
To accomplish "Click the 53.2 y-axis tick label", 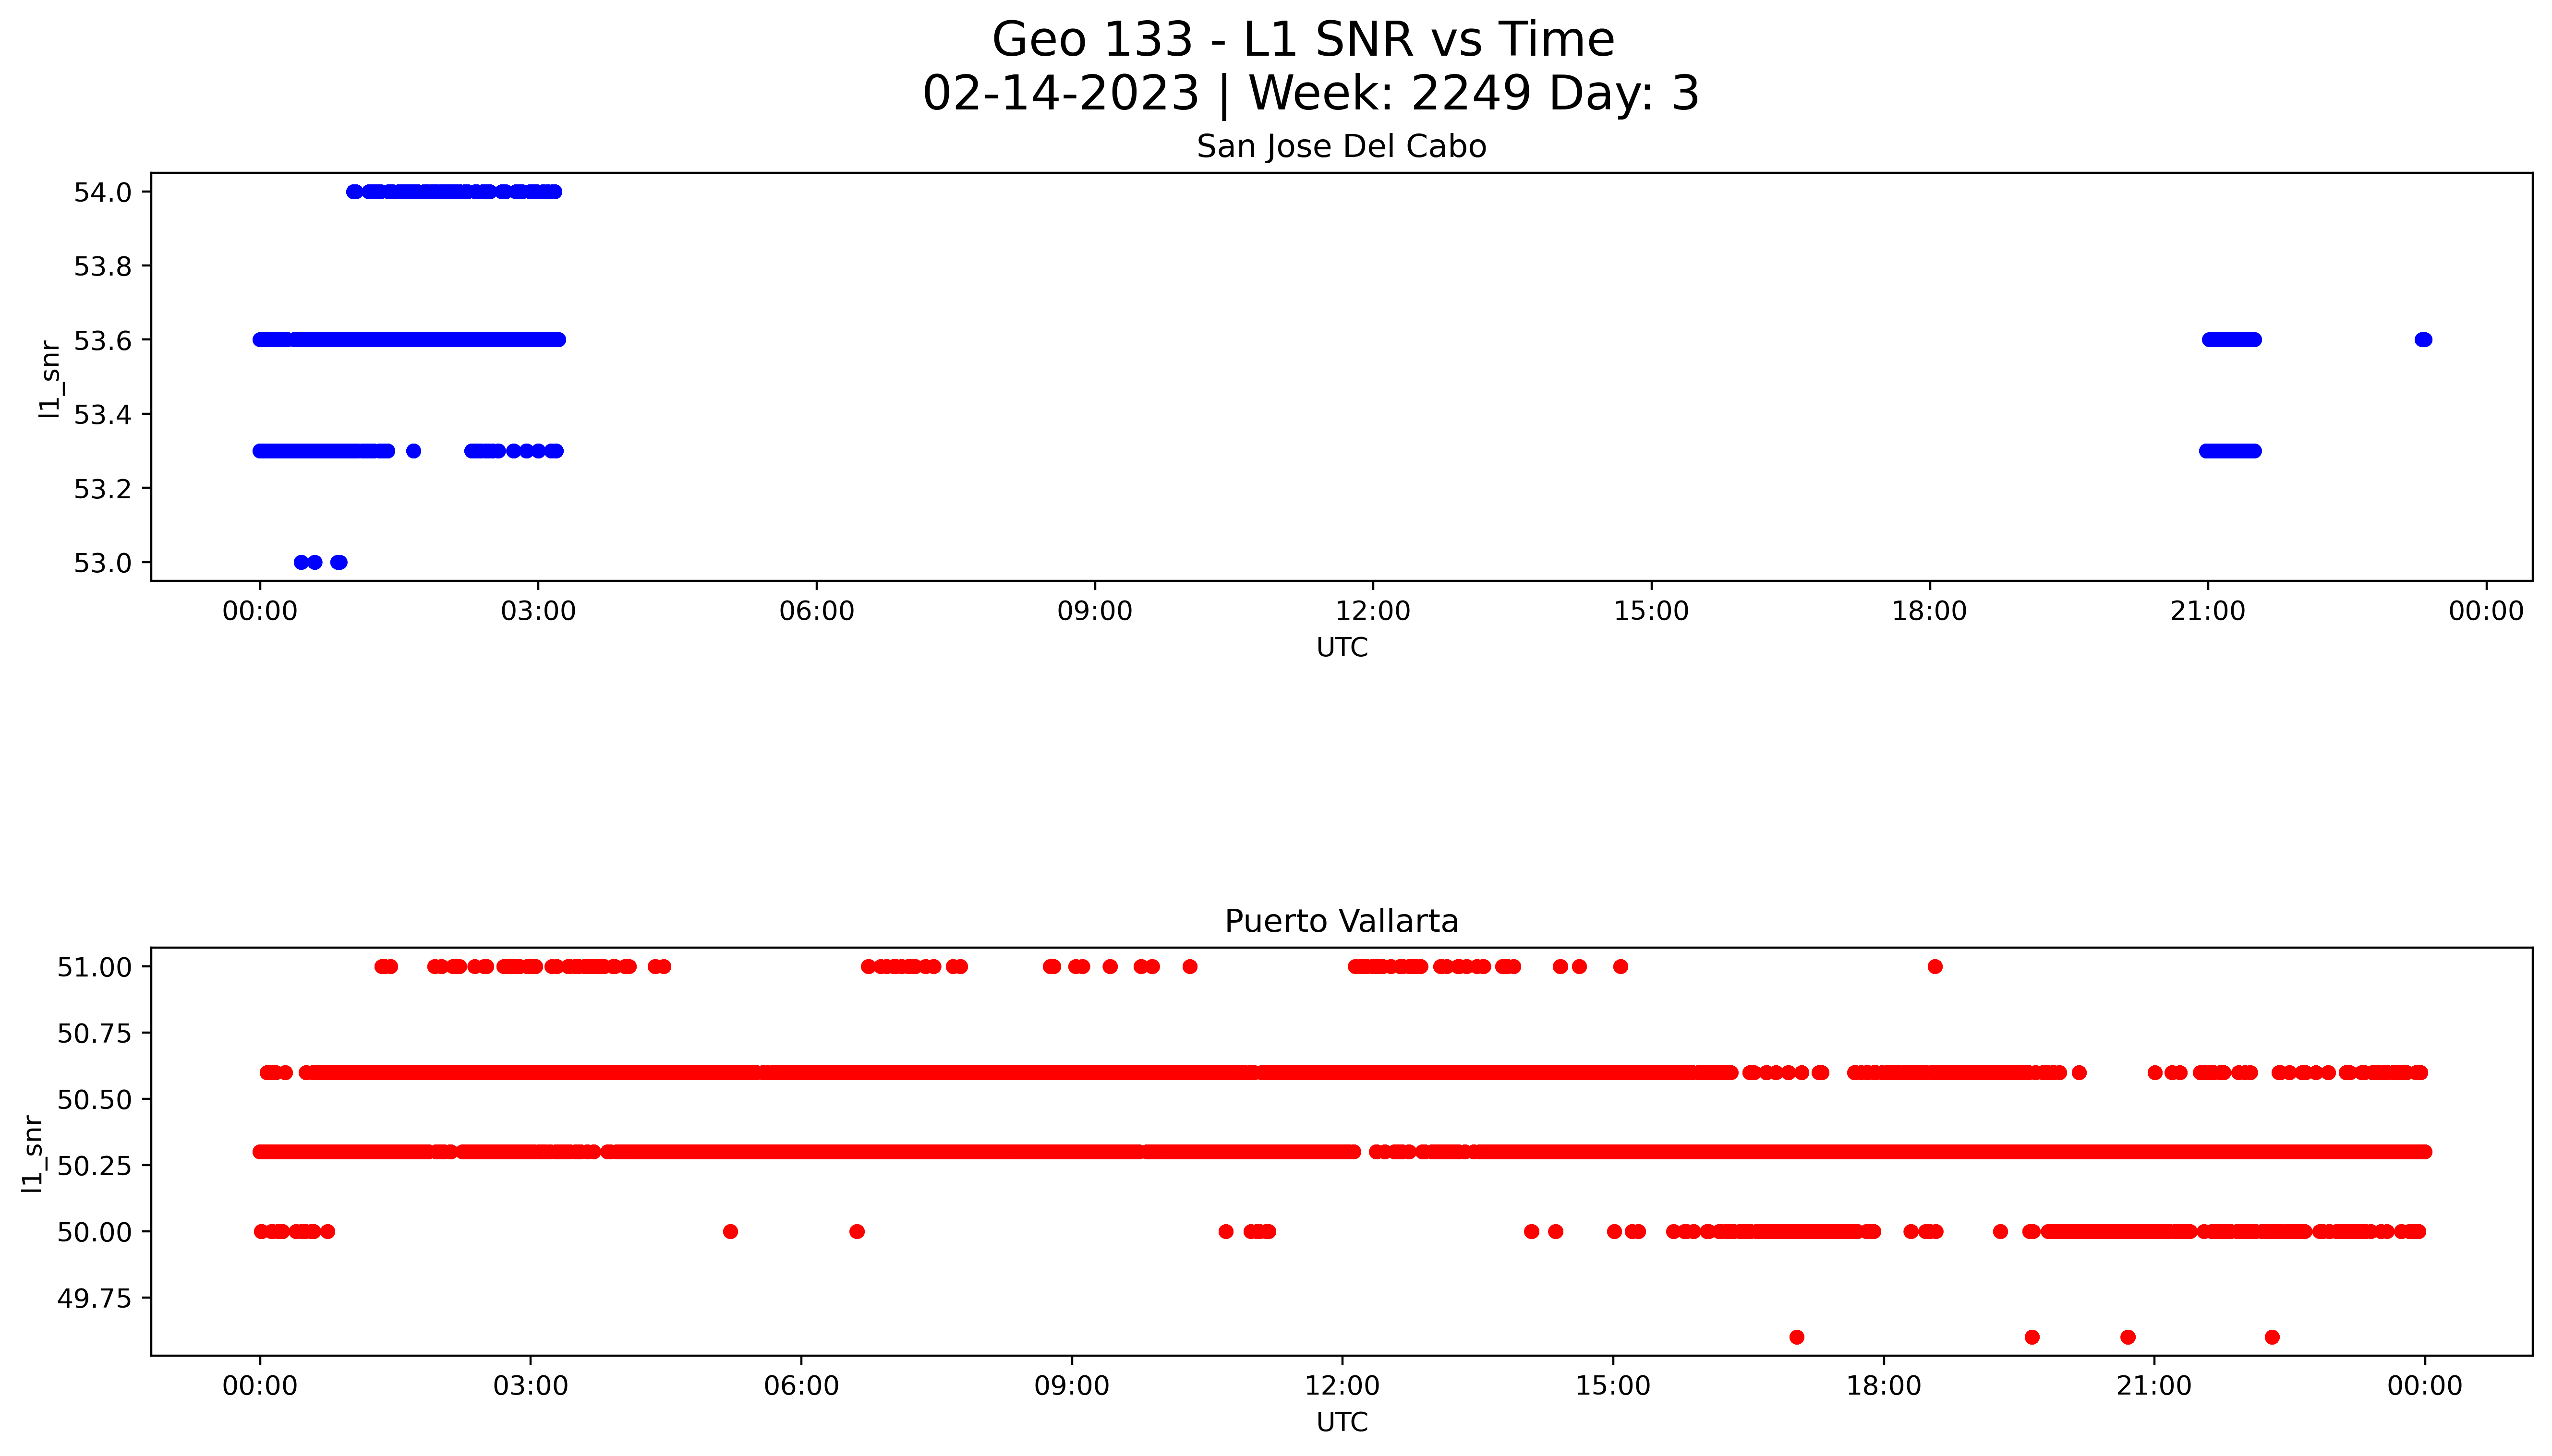I will pyautogui.click(x=103, y=489).
